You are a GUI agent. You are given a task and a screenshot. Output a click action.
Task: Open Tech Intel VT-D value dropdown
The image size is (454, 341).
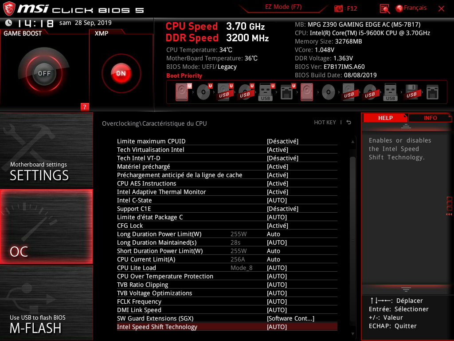pos(282,158)
